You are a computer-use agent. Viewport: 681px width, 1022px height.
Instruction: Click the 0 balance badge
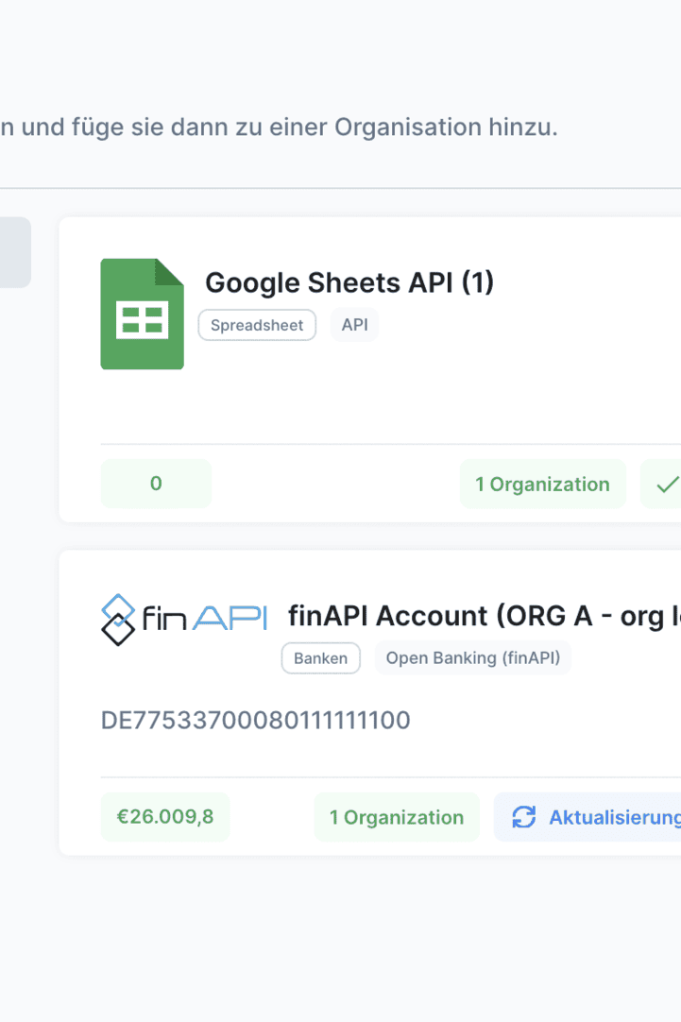tap(156, 484)
